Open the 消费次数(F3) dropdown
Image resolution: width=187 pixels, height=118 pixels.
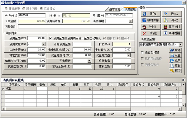43,44
